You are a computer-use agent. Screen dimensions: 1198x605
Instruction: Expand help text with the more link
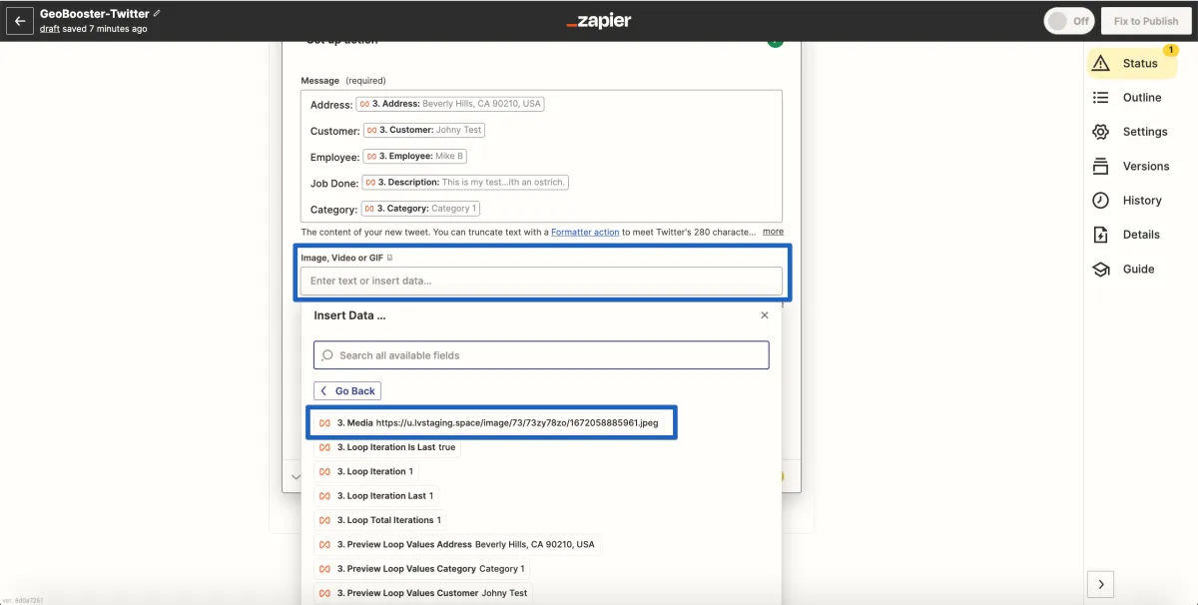[773, 232]
